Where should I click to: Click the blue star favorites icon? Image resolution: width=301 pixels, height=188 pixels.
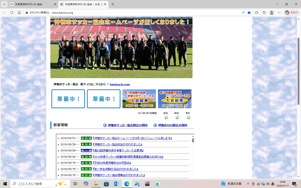(249, 13)
